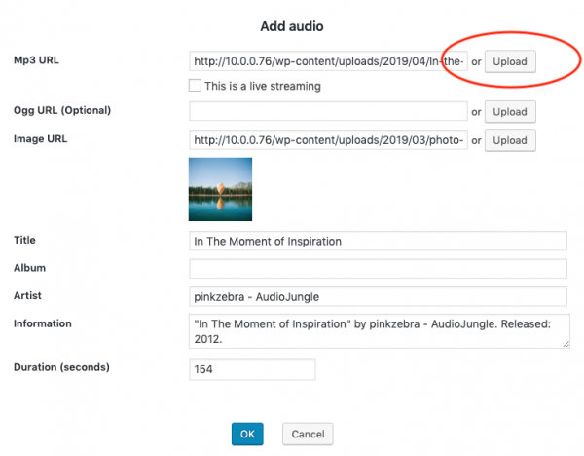
Task: Click the empty Album input field
Action: click(x=378, y=269)
